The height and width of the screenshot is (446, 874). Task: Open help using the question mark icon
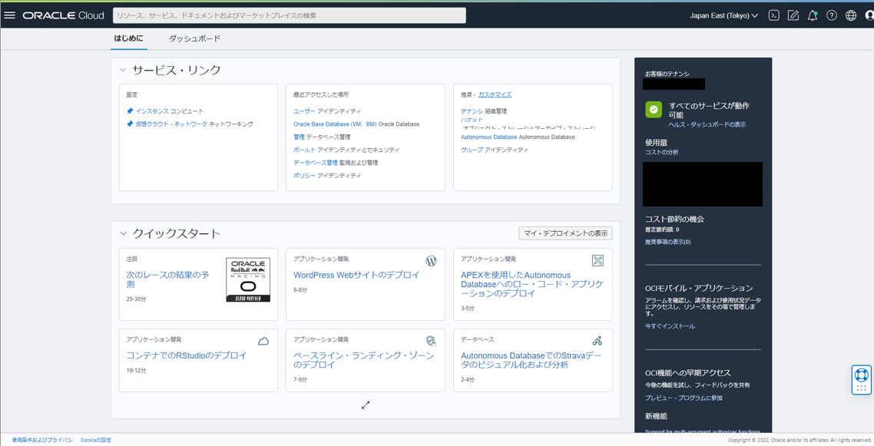(x=831, y=15)
